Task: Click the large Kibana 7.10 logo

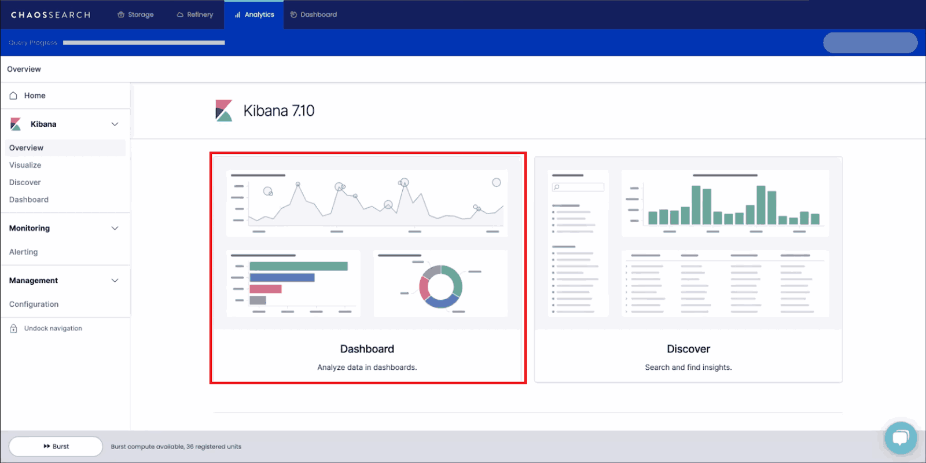Action: coord(224,111)
